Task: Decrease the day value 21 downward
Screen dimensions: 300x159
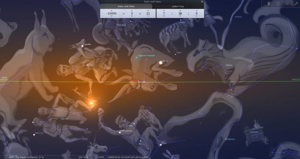Action: (148, 16)
